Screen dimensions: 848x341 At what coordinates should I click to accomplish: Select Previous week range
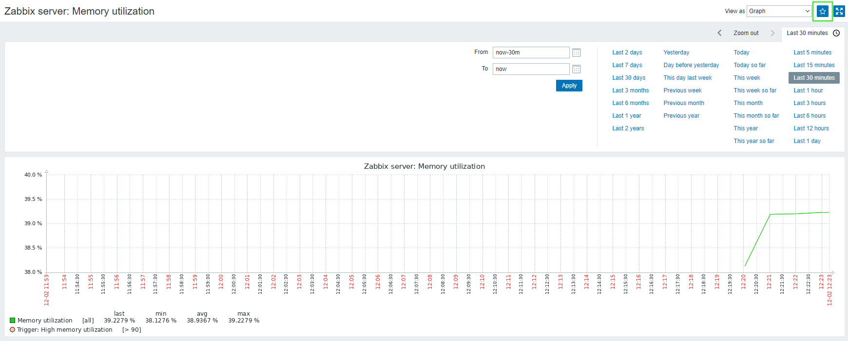pyautogui.click(x=682, y=90)
